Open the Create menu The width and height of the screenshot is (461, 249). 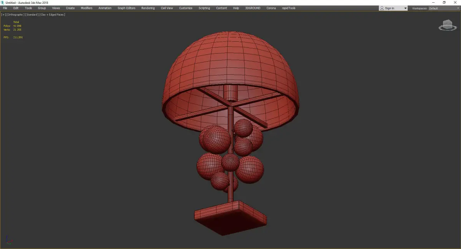point(70,8)
